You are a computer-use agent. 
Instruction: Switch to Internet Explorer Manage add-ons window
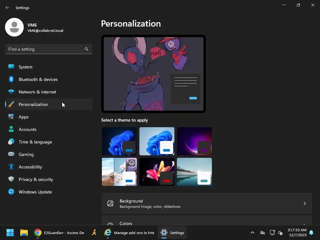coord(129,232)
